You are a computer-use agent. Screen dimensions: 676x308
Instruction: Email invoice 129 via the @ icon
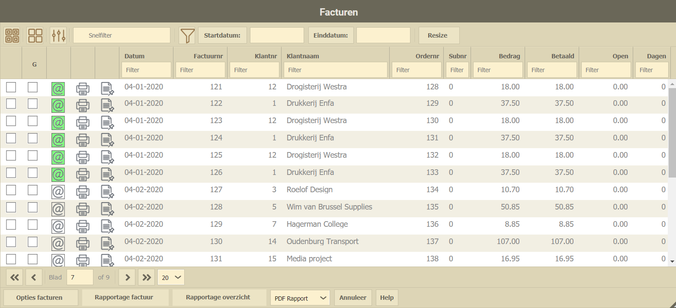coord(58,226)
